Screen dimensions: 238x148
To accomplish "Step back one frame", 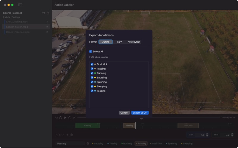I will [57, 118].
